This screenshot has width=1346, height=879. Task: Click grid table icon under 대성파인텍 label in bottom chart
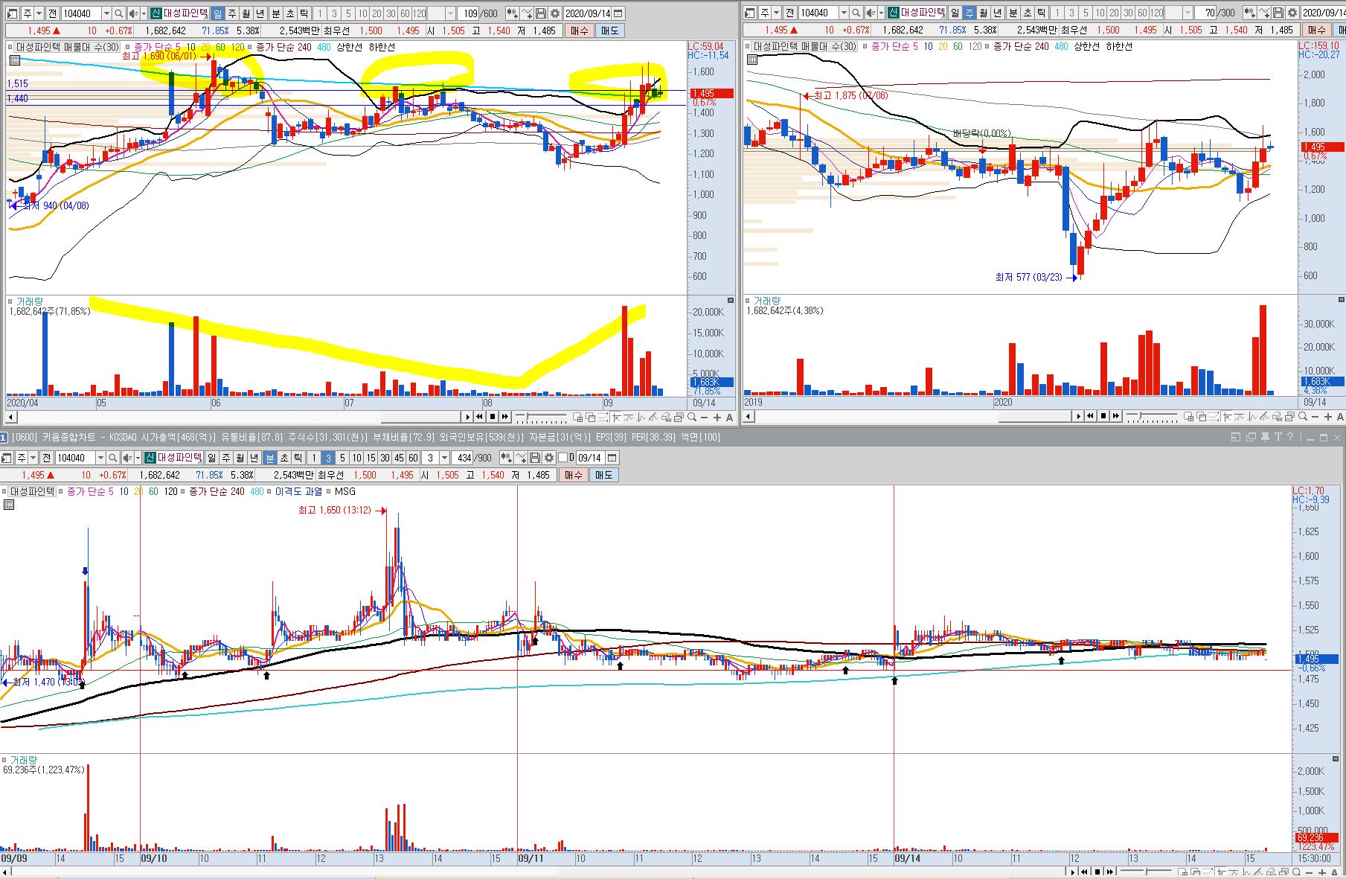click(x=9, y=505)
